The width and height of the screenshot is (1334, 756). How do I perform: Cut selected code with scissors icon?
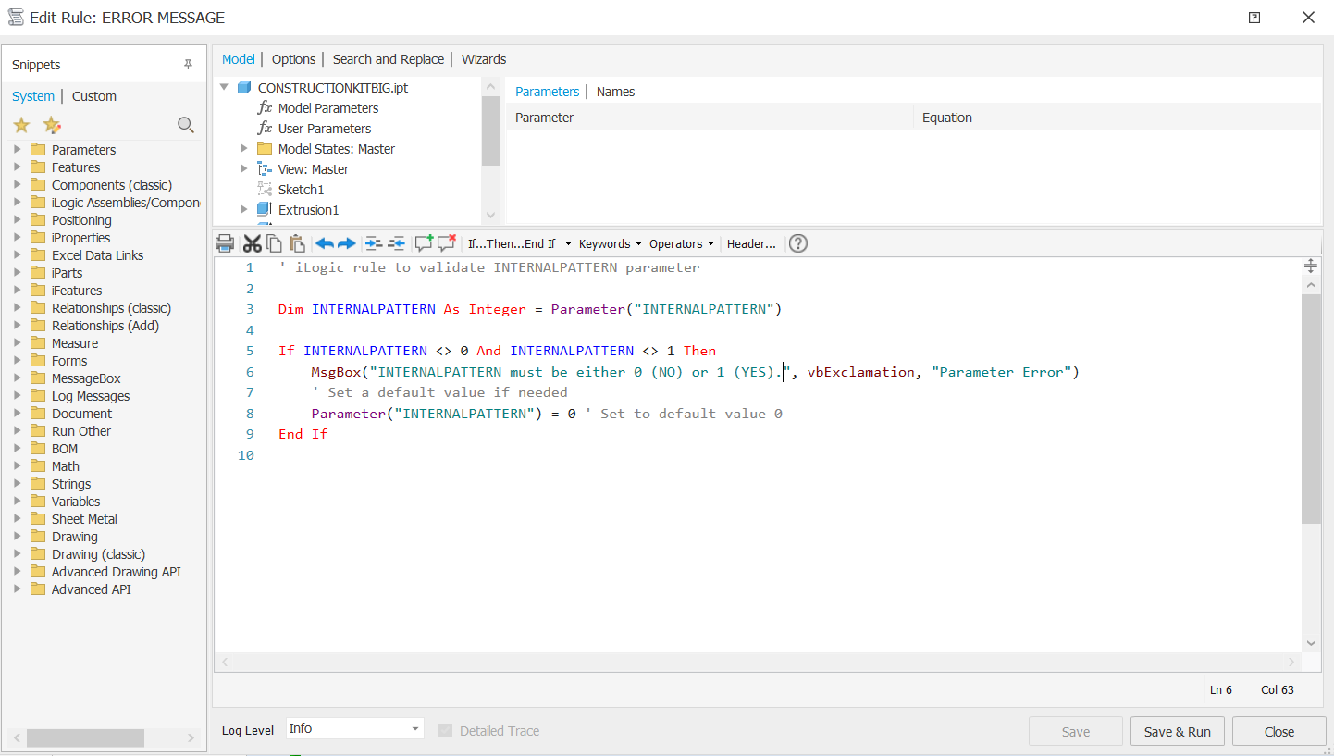tap(252, 243)
